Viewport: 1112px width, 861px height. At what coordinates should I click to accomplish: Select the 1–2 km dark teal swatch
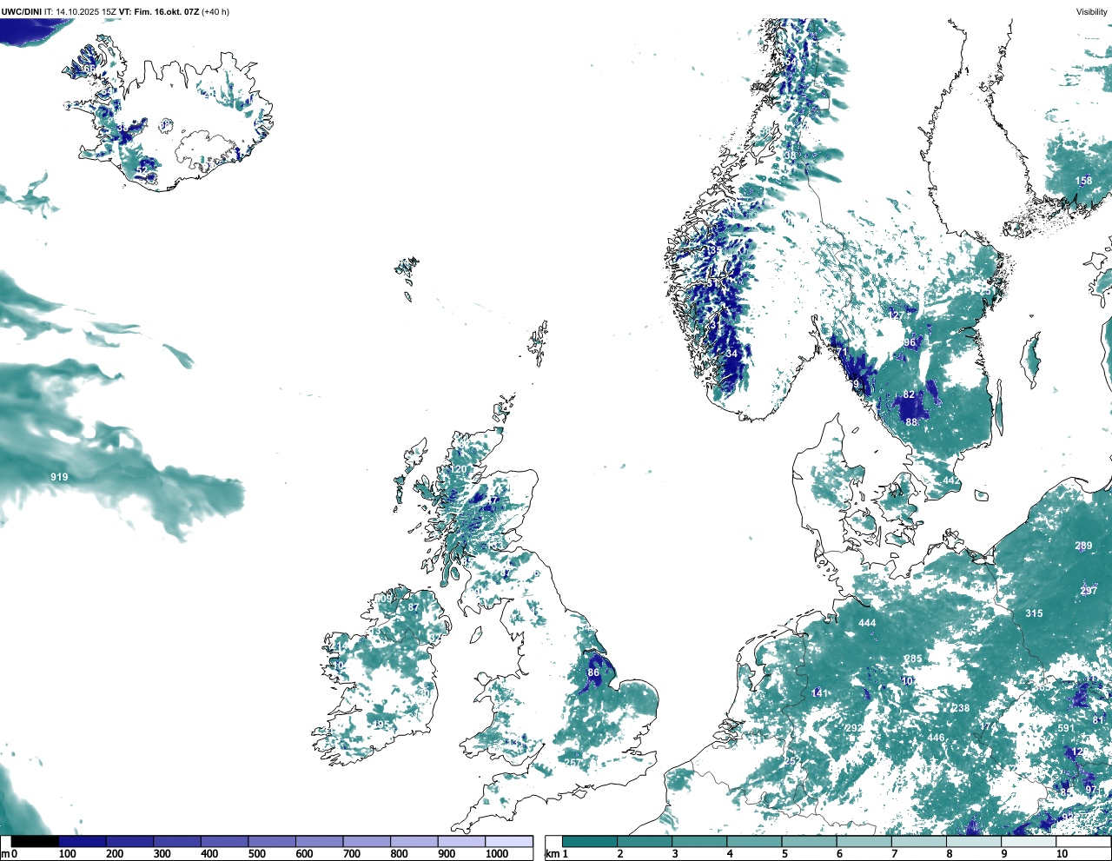[x=590, y=841]
